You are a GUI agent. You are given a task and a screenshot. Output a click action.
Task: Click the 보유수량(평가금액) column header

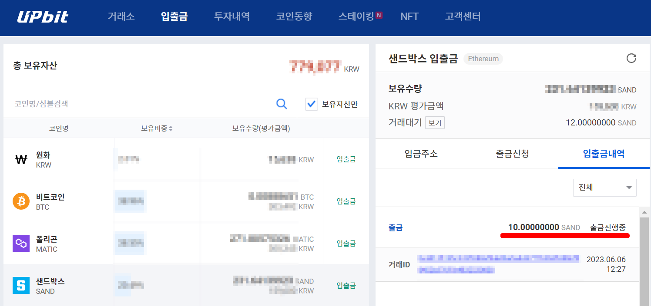[261, 128]
